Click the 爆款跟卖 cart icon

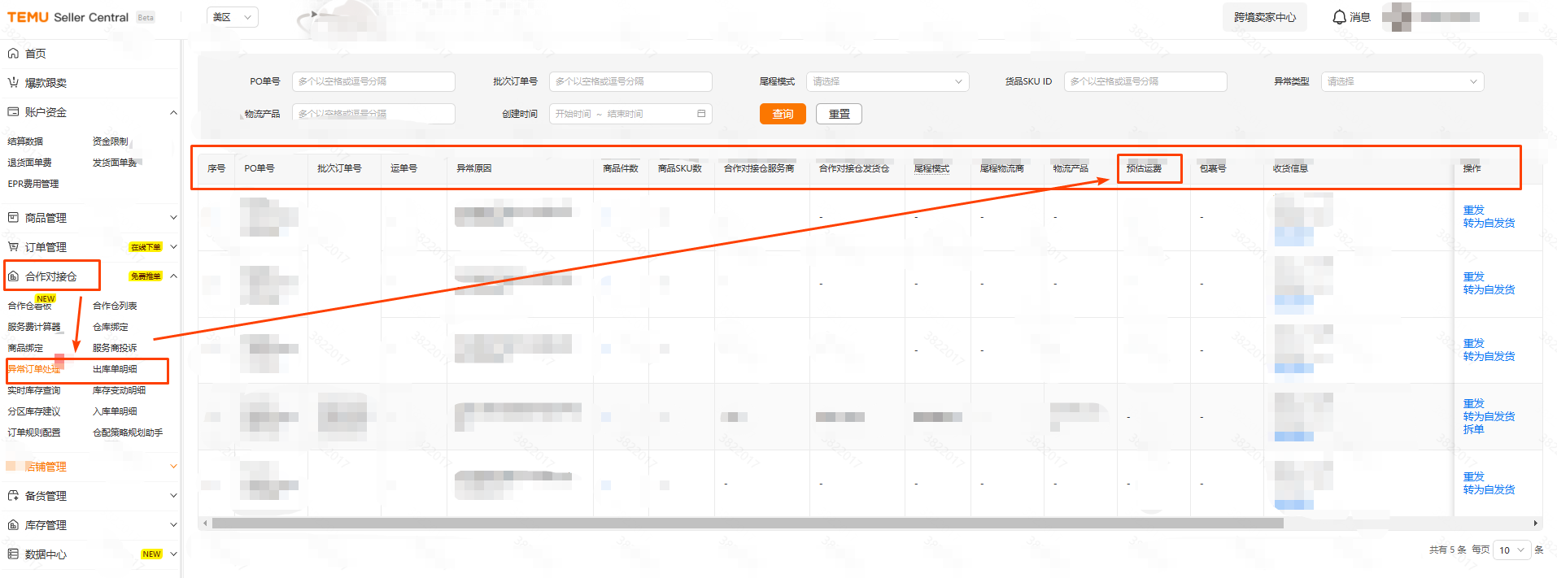pyautogui.click(x=13, y=83)
